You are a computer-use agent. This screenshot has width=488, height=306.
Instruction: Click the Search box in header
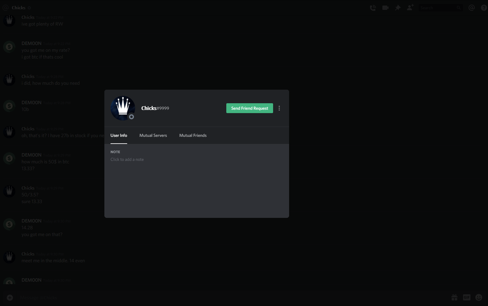pyautogui.click(x=441, y=8)
